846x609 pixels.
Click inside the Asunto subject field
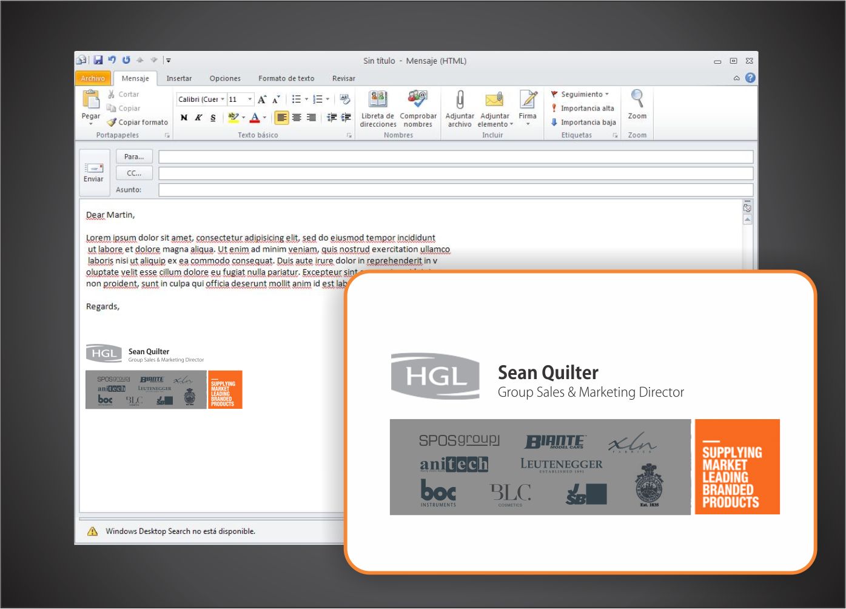(455, 190)
